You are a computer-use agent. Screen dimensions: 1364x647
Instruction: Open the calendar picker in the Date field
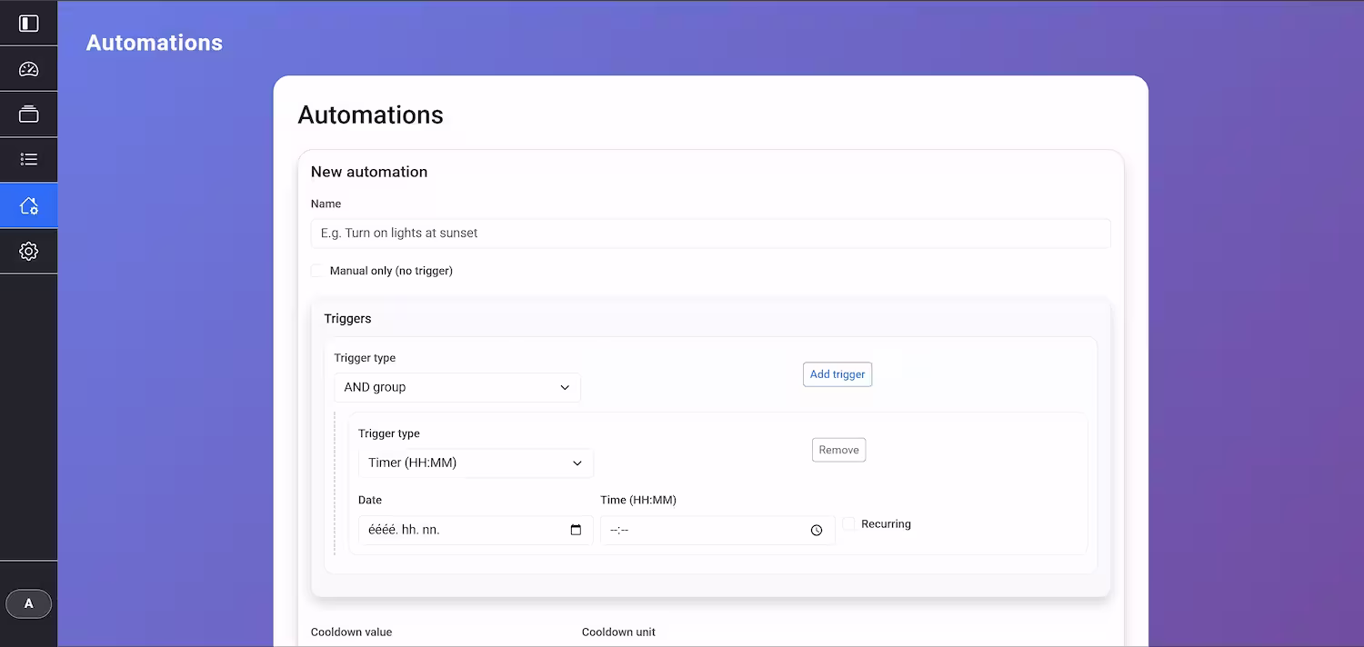click(577, 530)
